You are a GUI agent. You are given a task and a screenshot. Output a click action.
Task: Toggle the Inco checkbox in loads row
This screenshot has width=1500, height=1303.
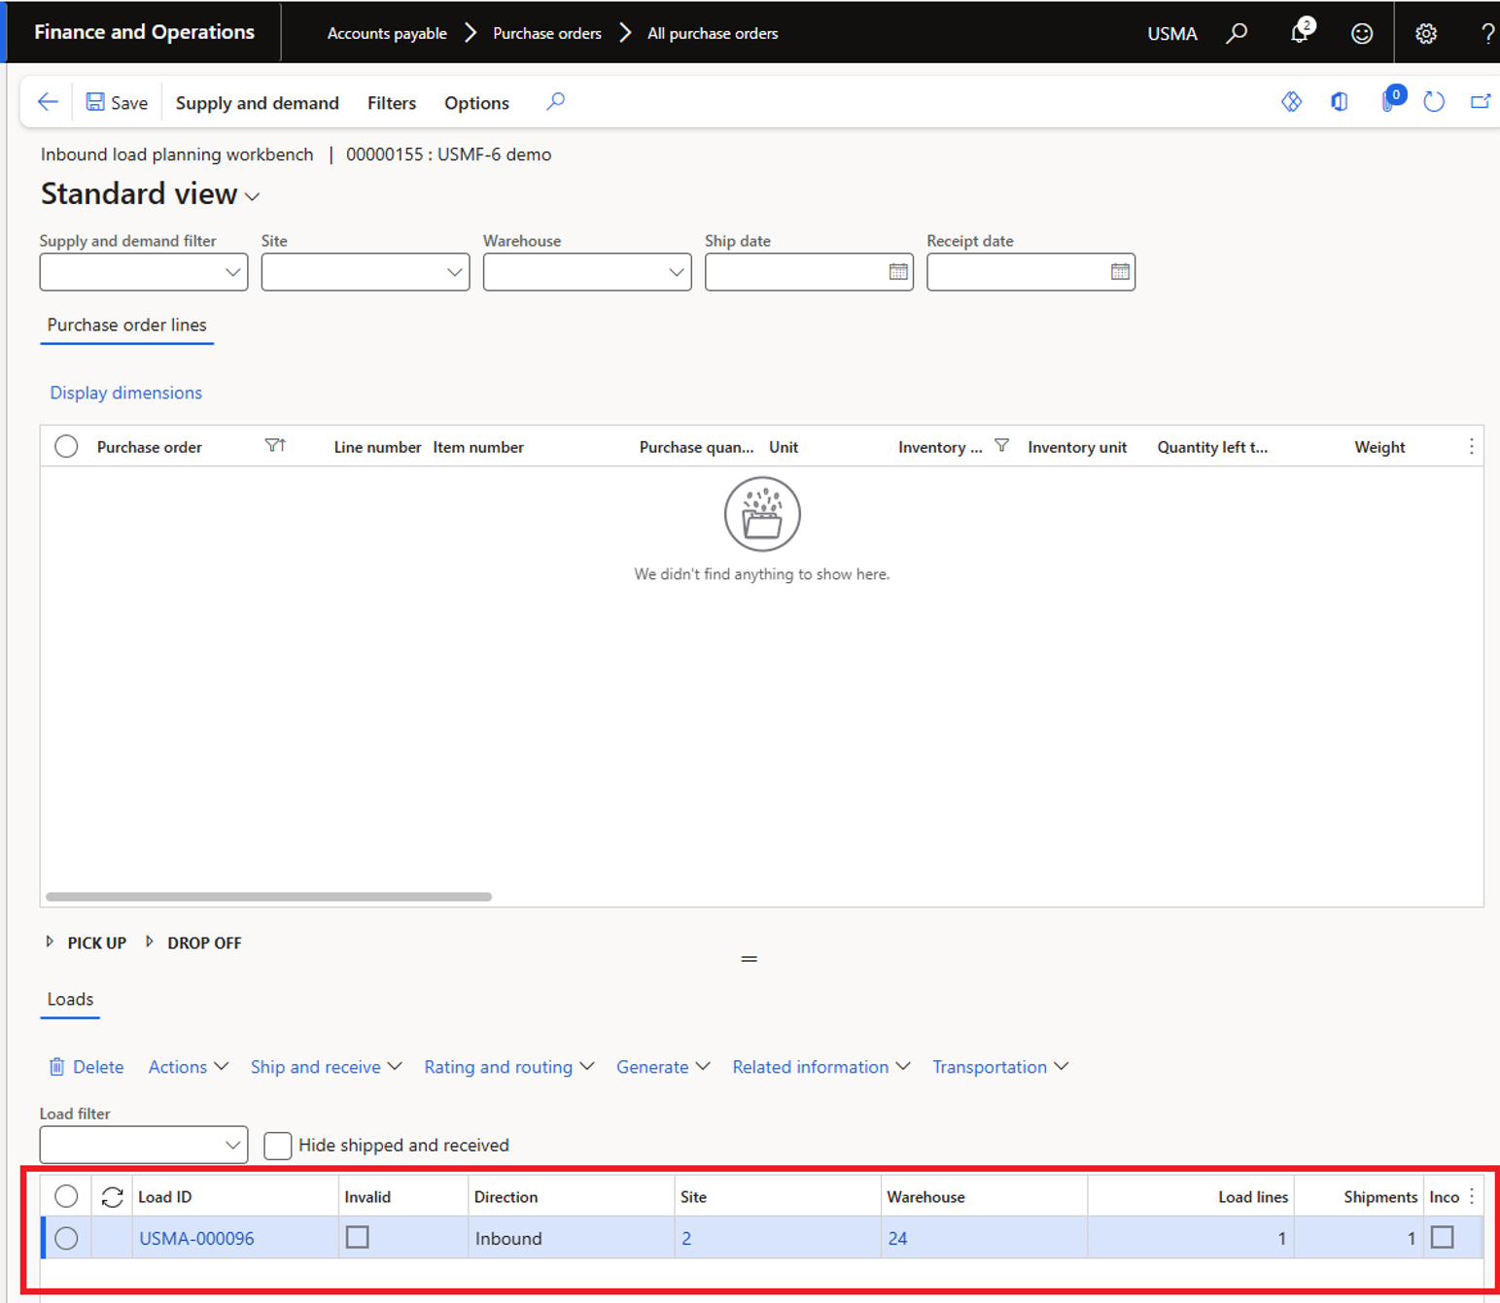(x=1443, y=1237)
